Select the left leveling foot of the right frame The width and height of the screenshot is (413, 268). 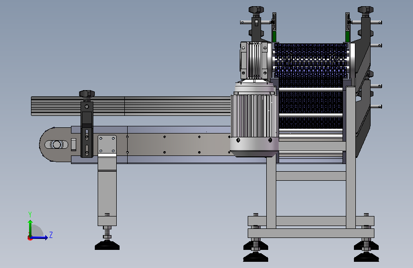pyautogui.click(x=255, y=257)
